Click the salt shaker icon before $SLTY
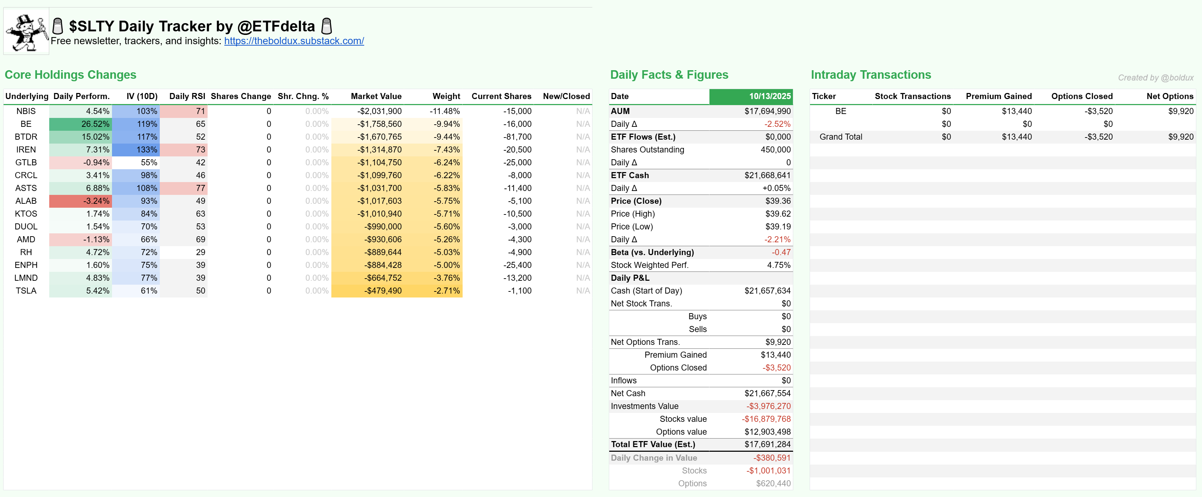This screenshot has width=1202, height=497. pos(58,26)
